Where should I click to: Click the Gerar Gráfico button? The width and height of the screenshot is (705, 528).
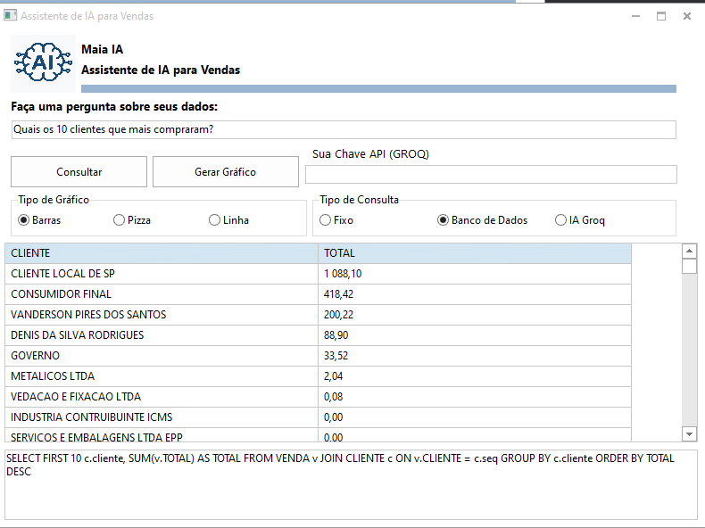pyautogui.click(x=225, y=171)
